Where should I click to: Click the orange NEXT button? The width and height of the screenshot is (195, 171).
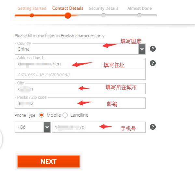tap(48, 162)
